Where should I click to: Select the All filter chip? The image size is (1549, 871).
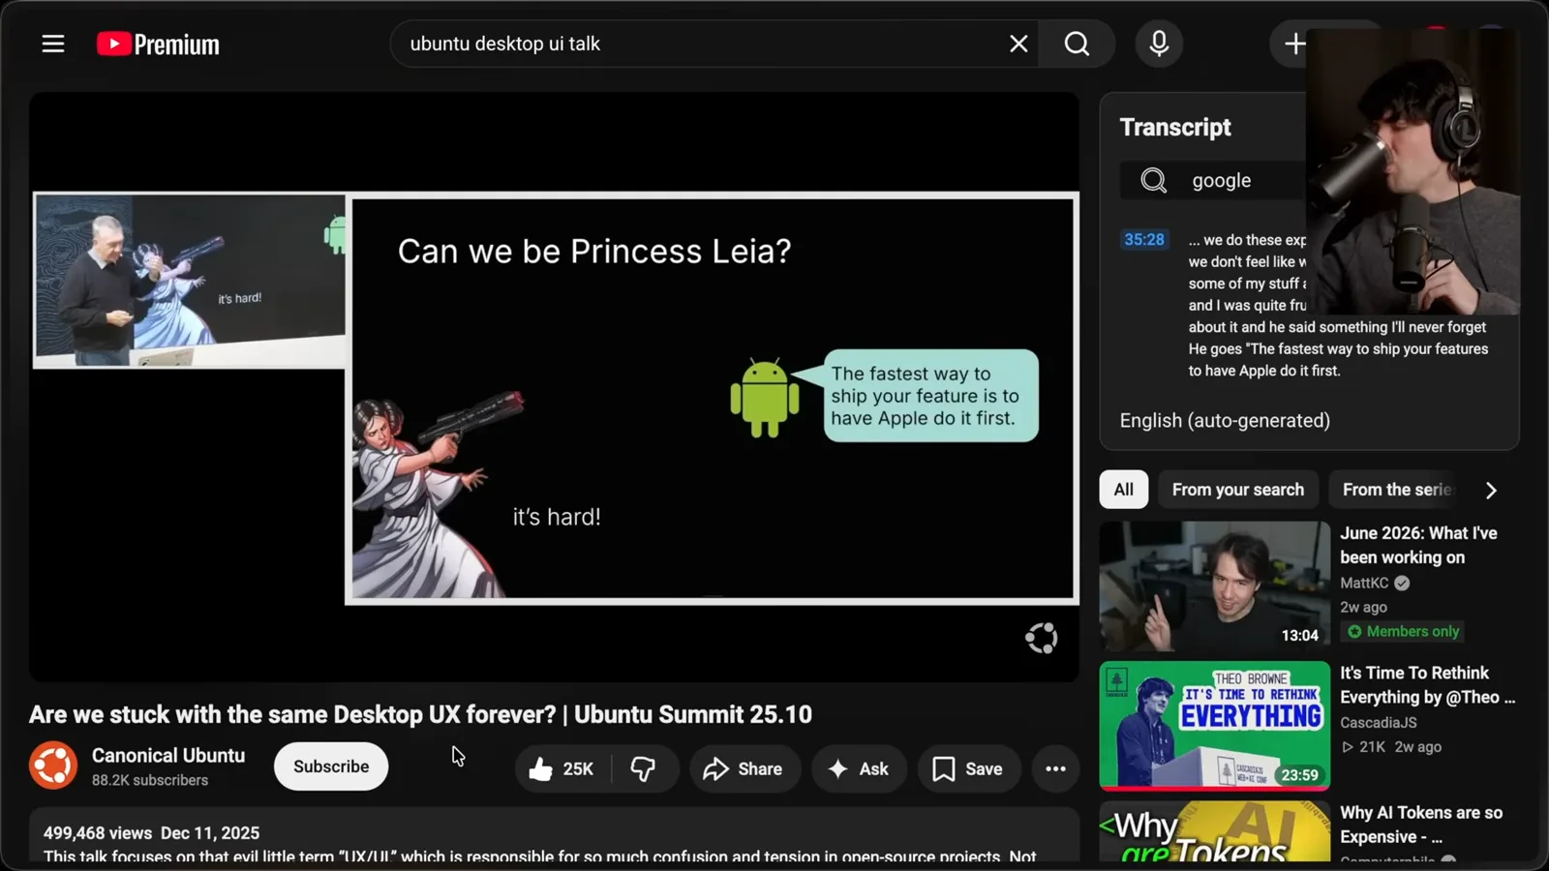pyautogui.click(x=1123, y=490)
